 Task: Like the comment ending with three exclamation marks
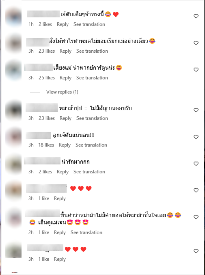pyautogui.click(x=196, y=137)
